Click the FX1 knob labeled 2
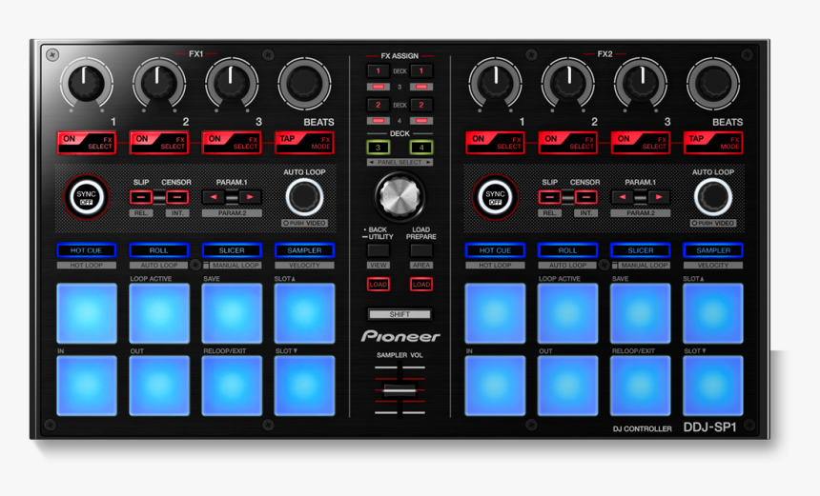Viewport: 820px width, 496px height. [159, 84]
